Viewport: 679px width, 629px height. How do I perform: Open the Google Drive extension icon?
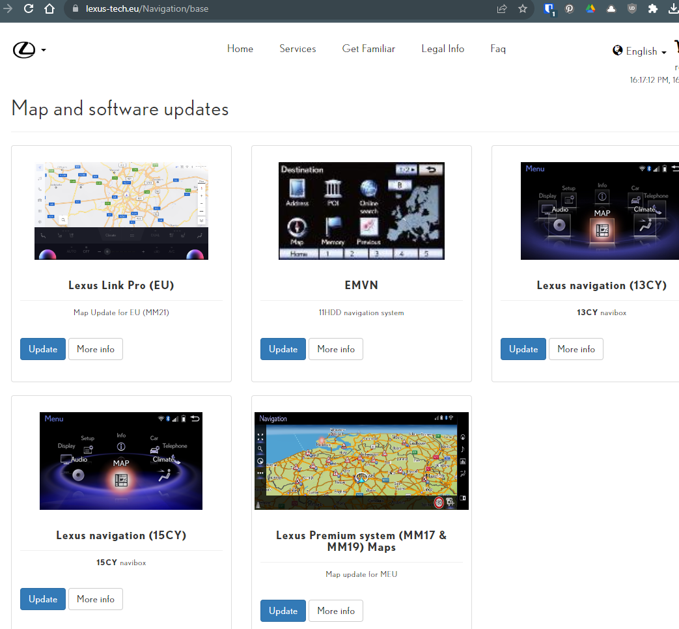(x=590, y=9)
